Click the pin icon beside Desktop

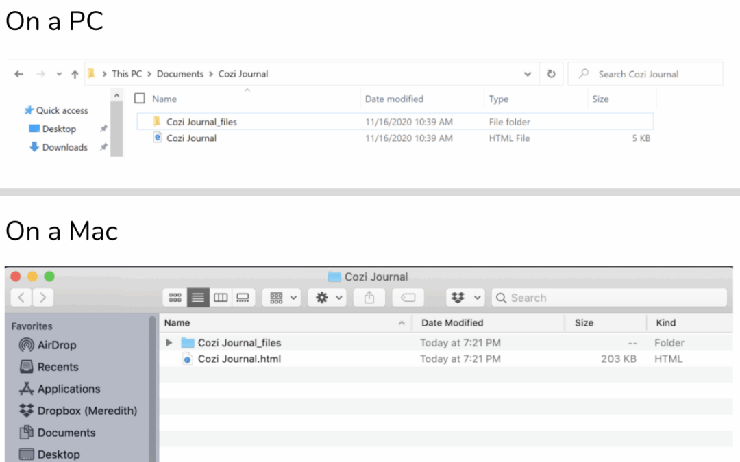(103, 128)
